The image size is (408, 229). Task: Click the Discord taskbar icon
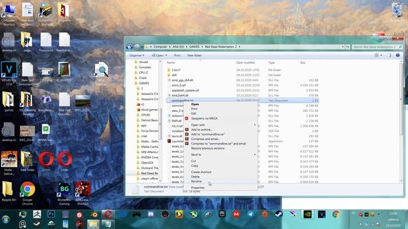click(x=150, y=214)
